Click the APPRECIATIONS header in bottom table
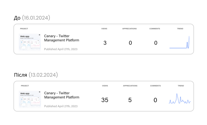Viewport: 207px width, 125px height. click(130, 86)
